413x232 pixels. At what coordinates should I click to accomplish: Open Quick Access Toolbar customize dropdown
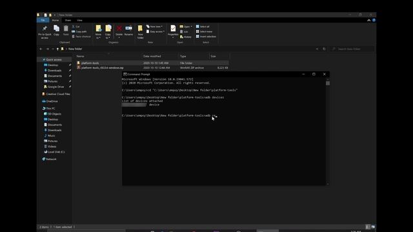(x=55, y=15)
